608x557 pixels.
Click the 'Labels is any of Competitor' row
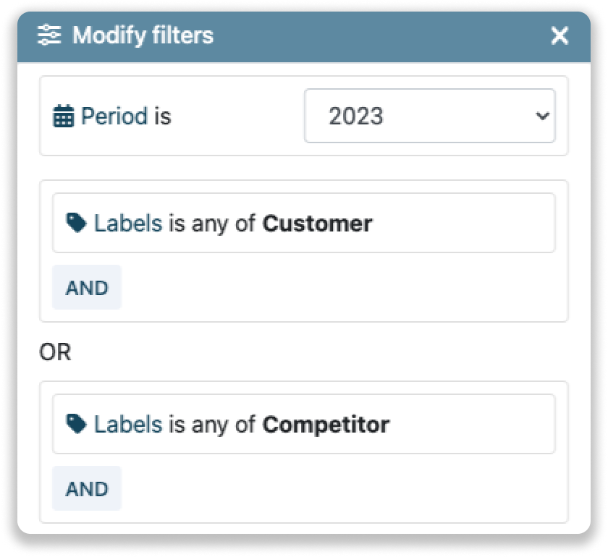point(304,424)
